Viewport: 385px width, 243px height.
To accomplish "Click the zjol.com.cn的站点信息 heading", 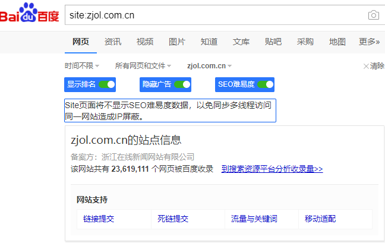I will (x=126, y=140).
